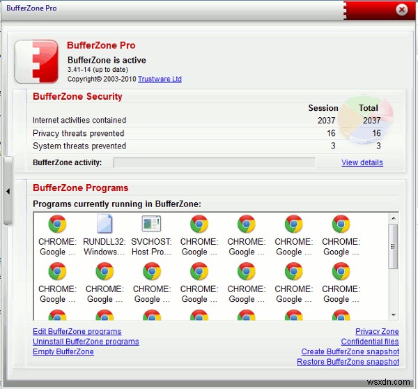
Task: Open the Trustware Ltd link
Action: (x=160, y=79)
